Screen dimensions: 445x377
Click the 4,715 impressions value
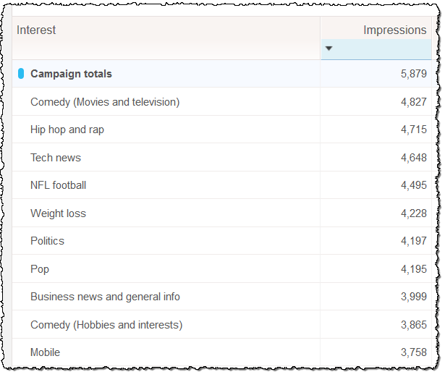coord(413,130)
